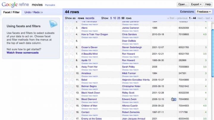The width and height of the screenshot is (214, 120).
Task: Choose new match under Robert Zemeckis
Action: [x=130, y=115]
